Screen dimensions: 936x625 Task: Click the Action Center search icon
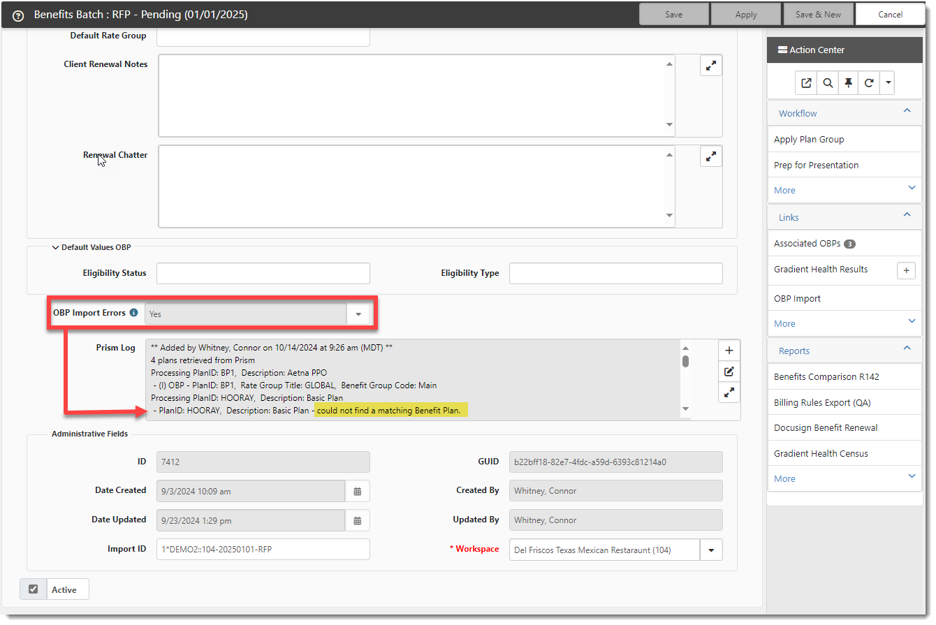tap(828, 83)
